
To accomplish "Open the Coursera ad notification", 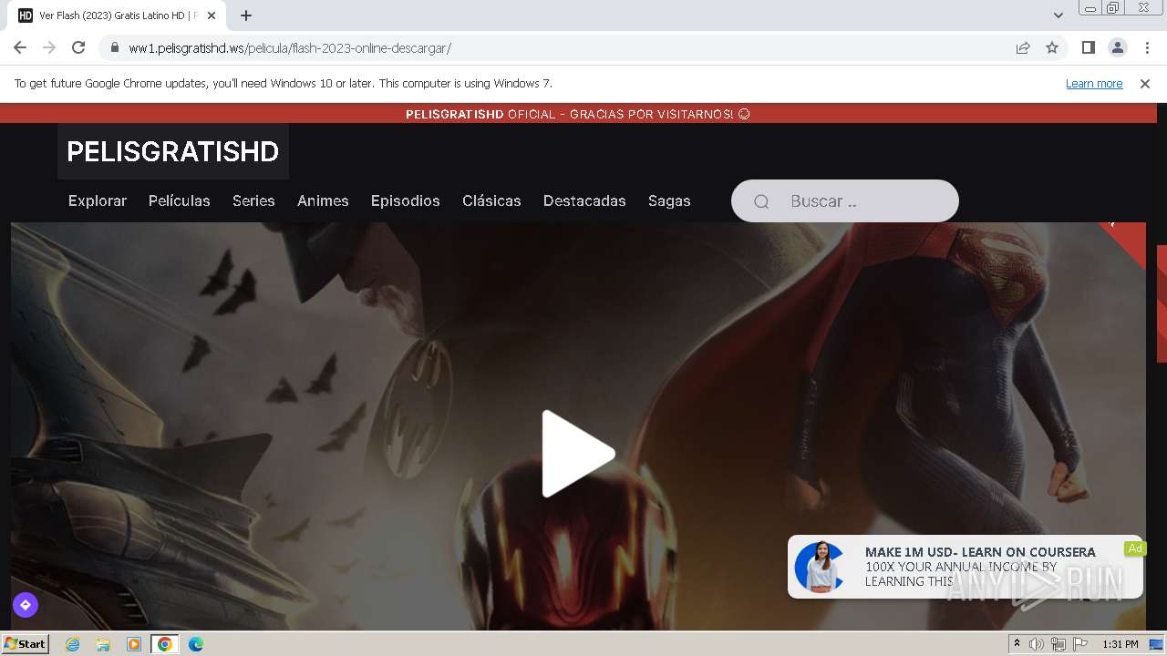I will pos(966,567).
